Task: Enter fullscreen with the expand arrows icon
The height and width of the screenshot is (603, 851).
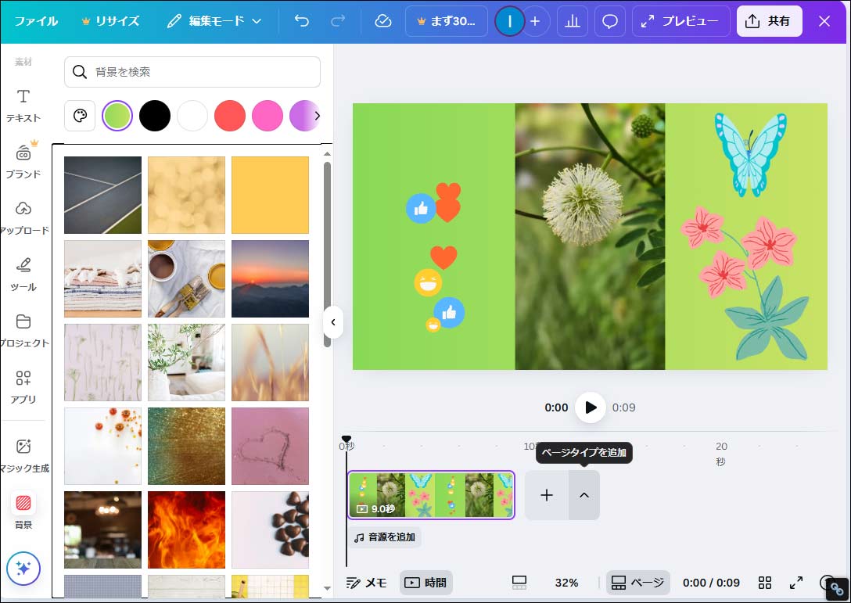Action: 796,583
